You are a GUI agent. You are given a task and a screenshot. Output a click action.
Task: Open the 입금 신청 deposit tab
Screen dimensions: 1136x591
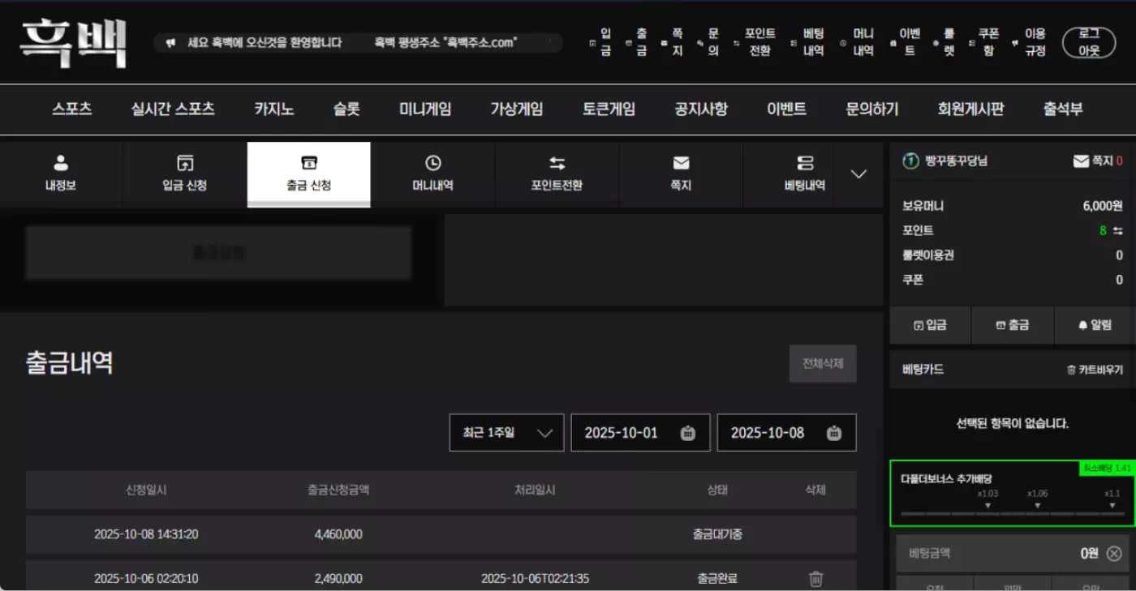pyautogui.click(x=185, y=173)
